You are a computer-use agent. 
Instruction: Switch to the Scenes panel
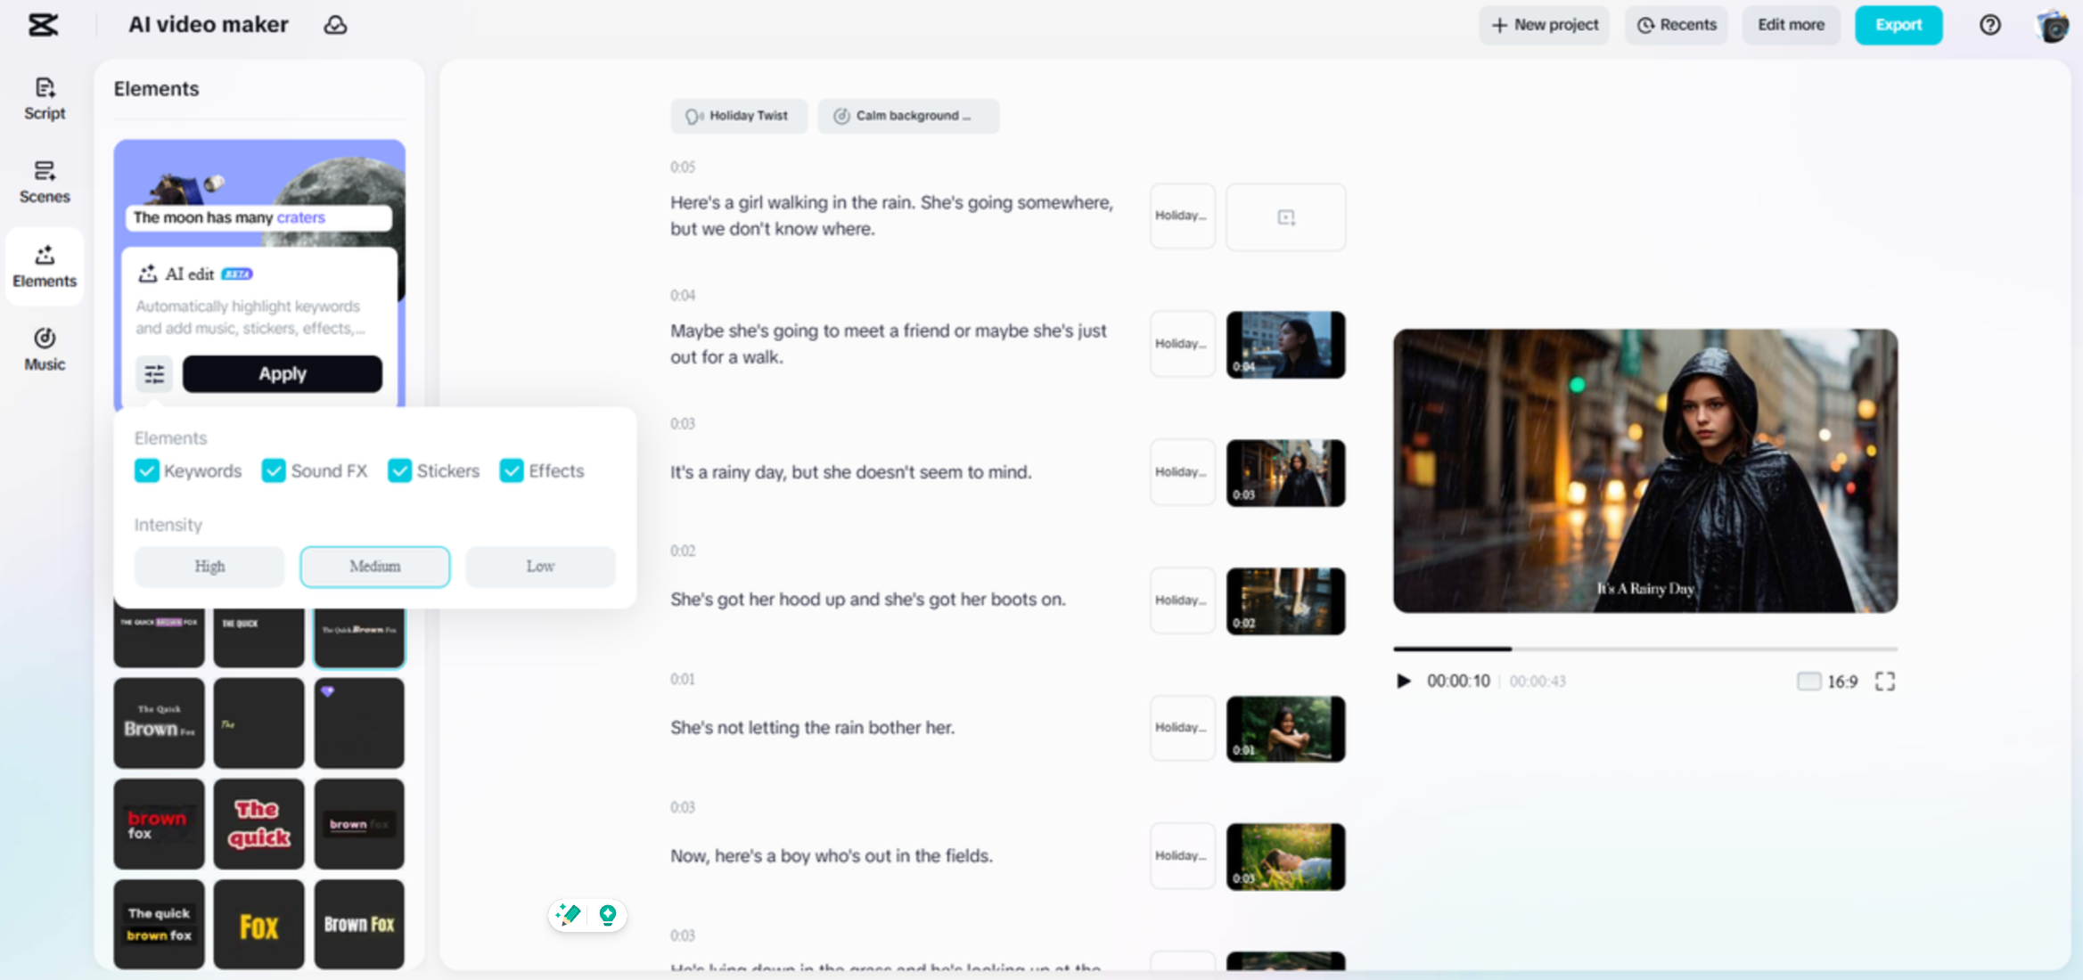44,183
